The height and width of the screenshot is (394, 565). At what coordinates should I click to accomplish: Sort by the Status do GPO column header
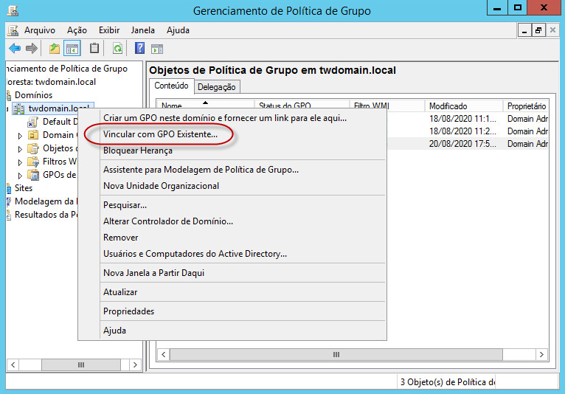(x=302, y=106)
